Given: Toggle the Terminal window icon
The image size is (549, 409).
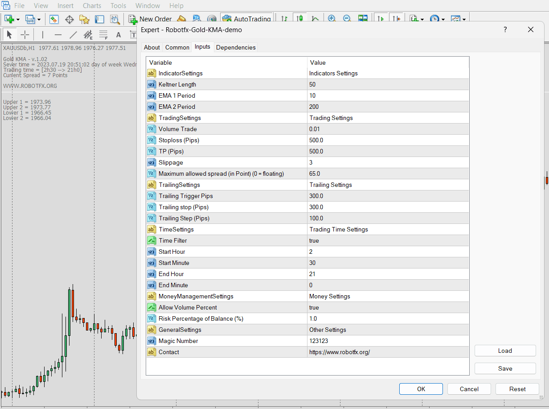Looking at the screenshot, I should point(99,19).
